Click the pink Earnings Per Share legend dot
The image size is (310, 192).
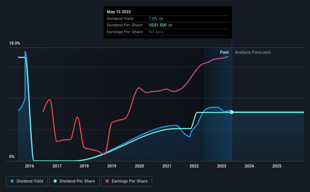click(107, 181)
